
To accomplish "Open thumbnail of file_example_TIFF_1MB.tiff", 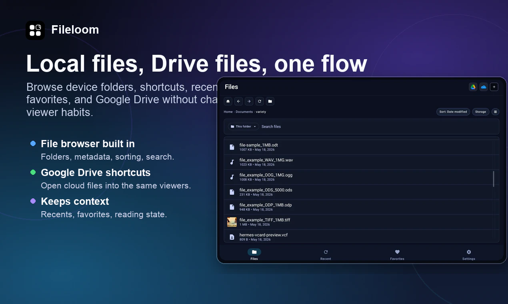I will point(232,222).
